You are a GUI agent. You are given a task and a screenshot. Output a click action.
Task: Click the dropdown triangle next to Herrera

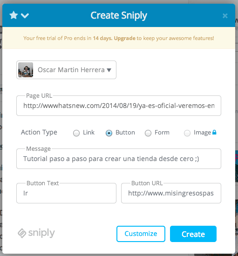pyautogui.click(x=109, y=70)
